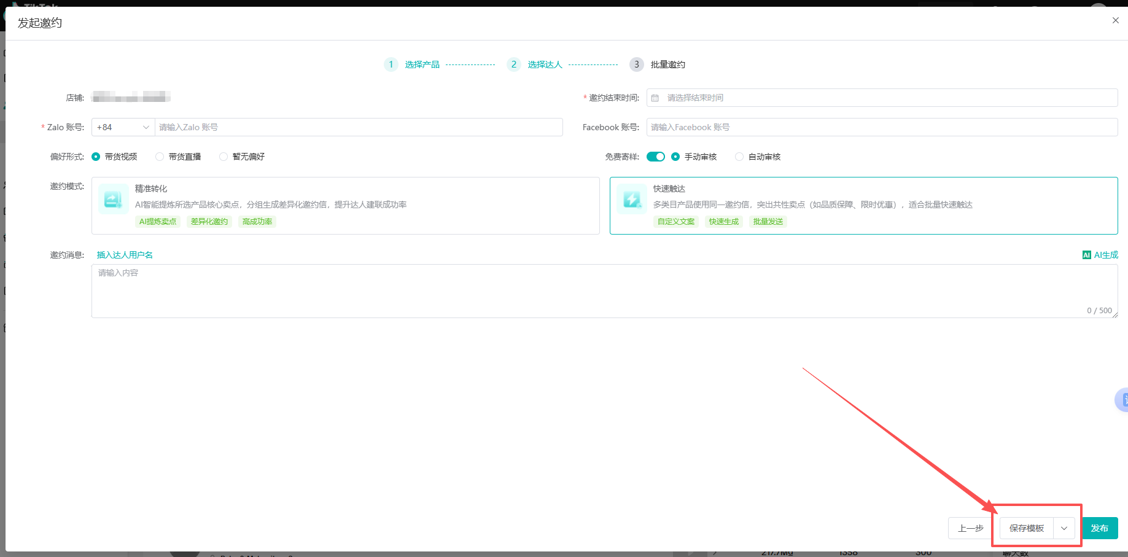The height and width of the screenshot is (557, 1128).
Task: Expand the 保存模板 dropdown arrow
Action: pos(1064,528)
